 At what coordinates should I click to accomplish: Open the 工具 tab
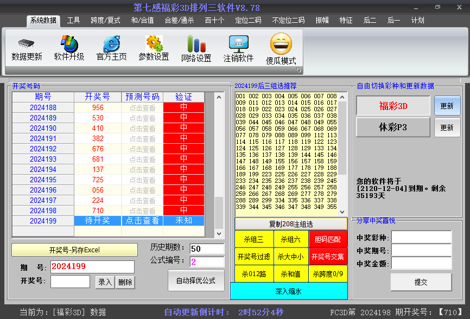tap(73, 21)
